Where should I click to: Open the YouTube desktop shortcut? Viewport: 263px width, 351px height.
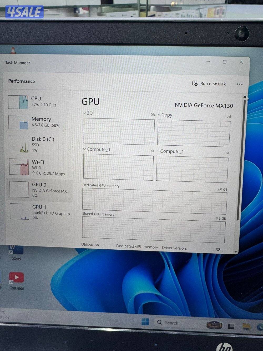click(16, 277)
